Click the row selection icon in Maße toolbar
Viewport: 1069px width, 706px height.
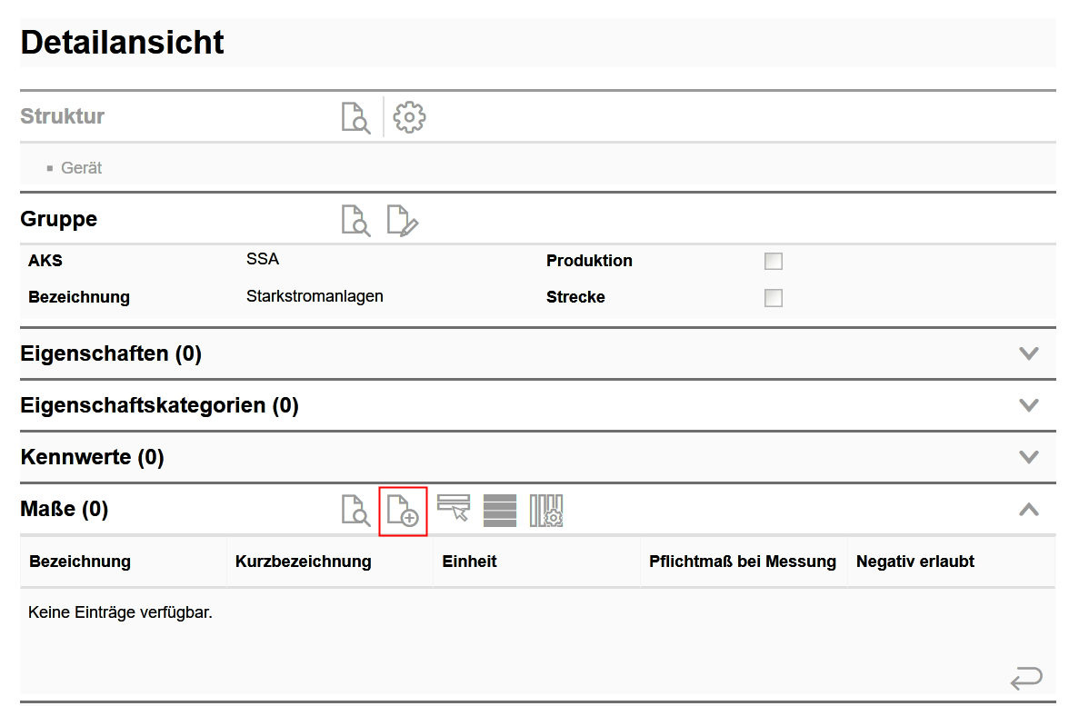453,510
